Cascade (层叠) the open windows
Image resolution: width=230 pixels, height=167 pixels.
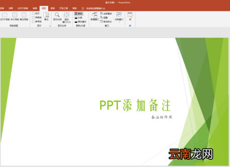(x=104, y=17)
